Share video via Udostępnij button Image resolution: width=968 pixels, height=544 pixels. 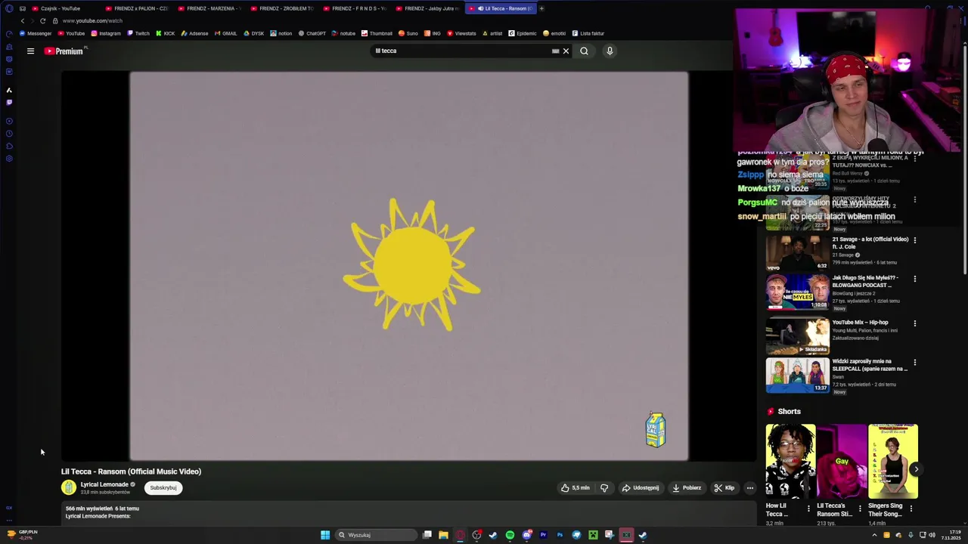point(641,488)
